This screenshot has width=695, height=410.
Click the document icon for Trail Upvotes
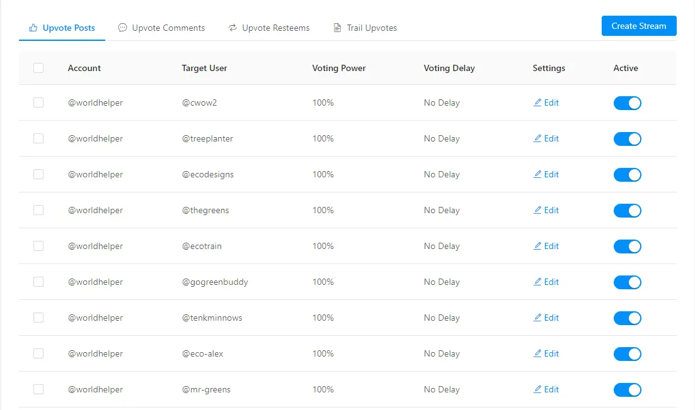tap(337, 28)
